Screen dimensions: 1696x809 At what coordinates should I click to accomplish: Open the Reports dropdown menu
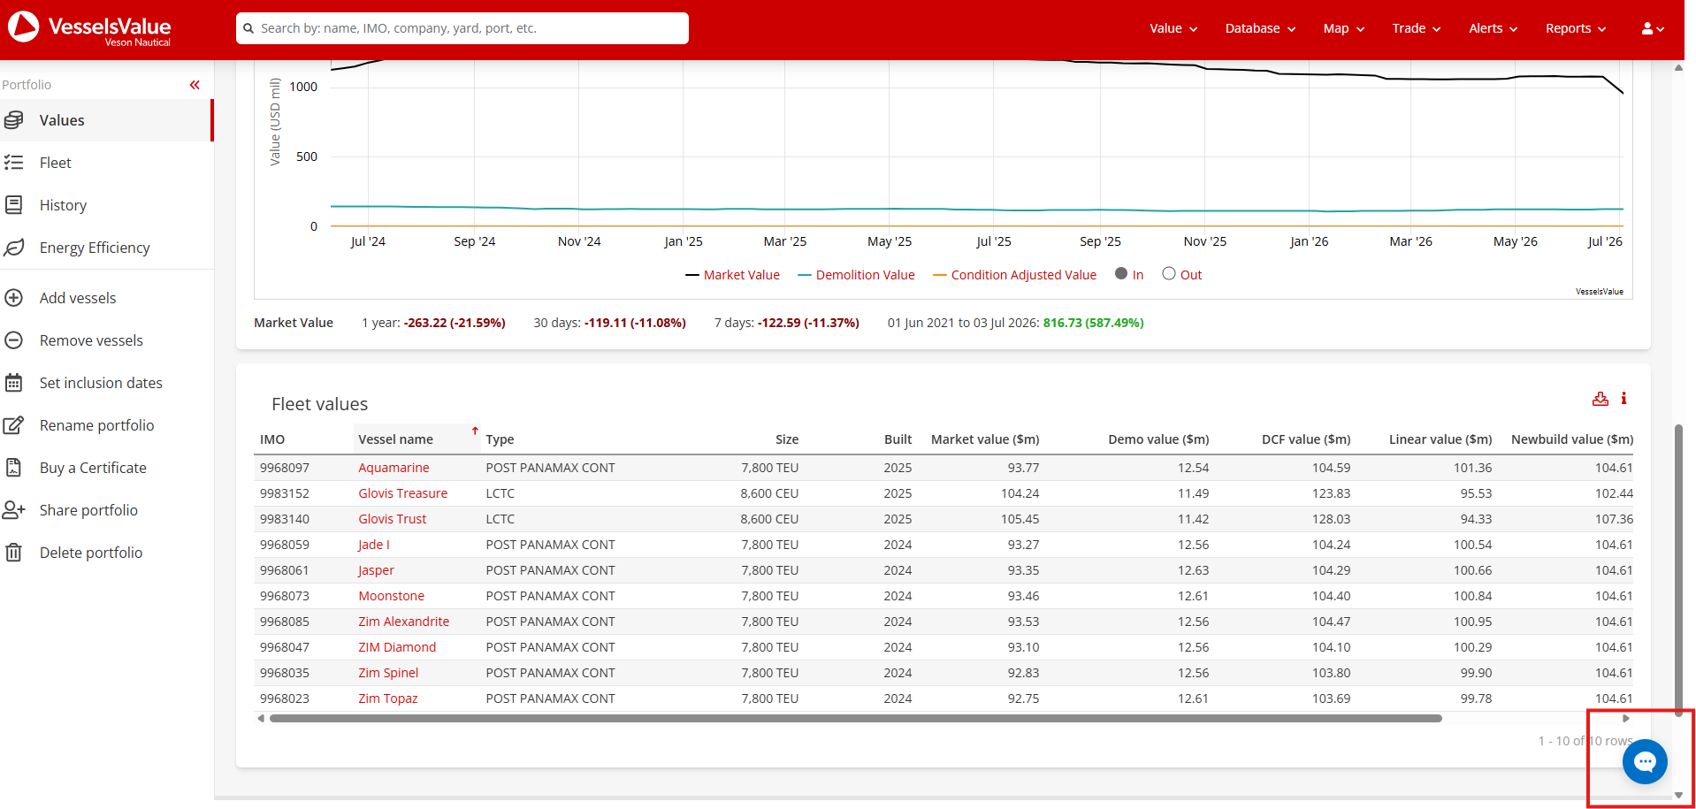(x=1576, y=28)
